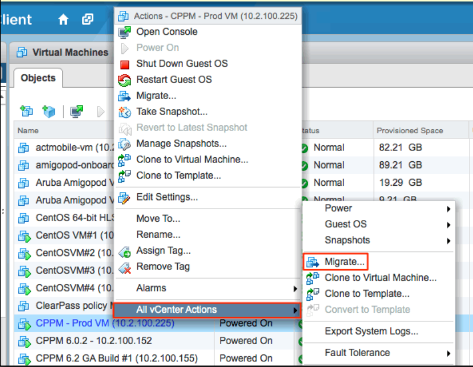Click the Power On toolbar play icon
Image resolution: width=473 pixels, height=367 pixels.
pos(101,112)
